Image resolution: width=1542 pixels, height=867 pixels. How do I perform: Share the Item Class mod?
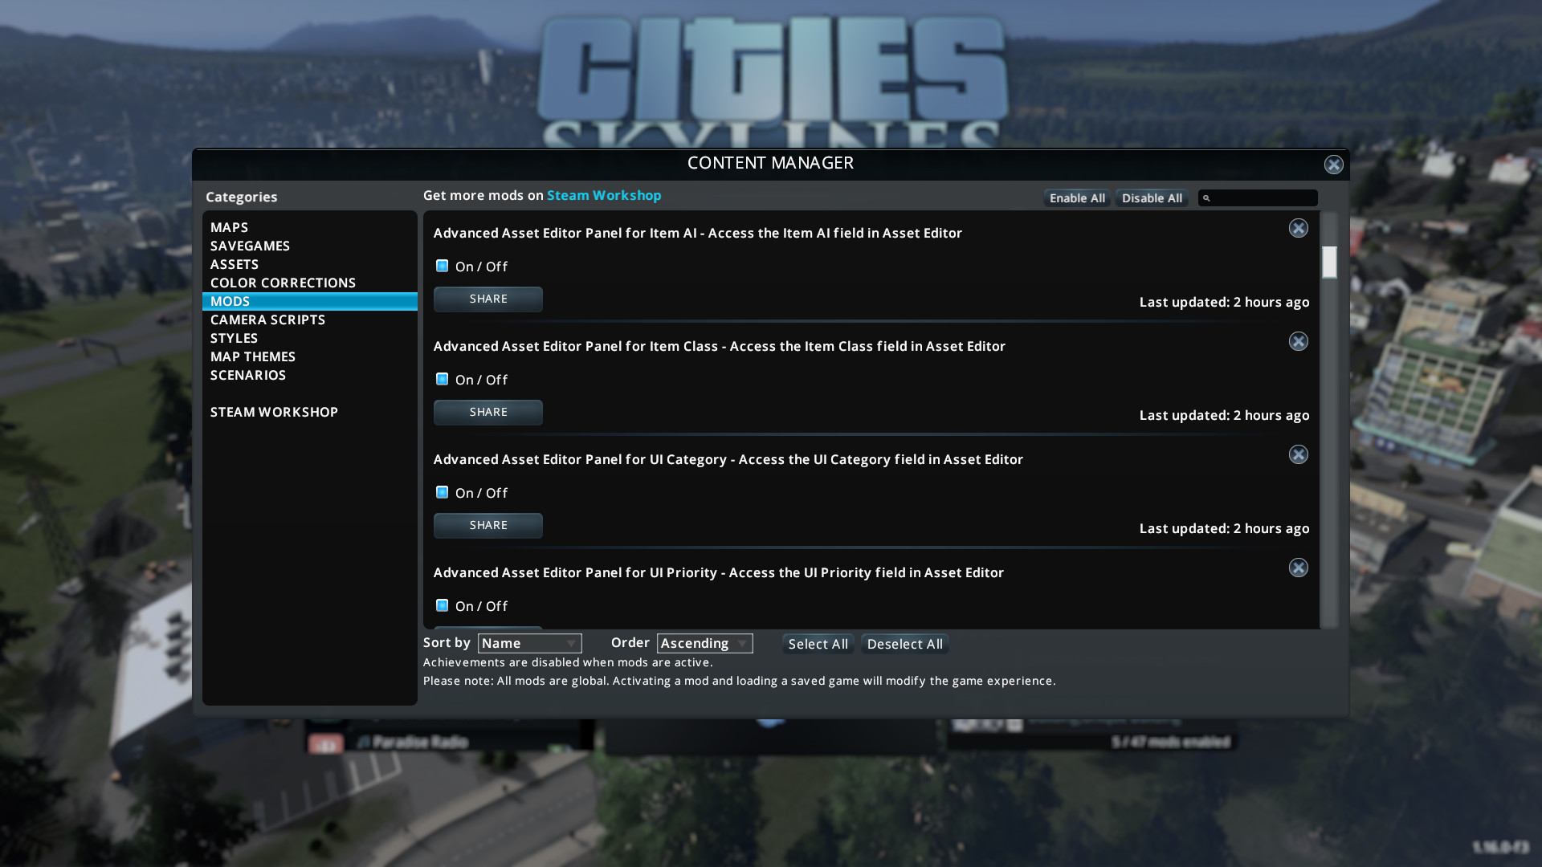(x=487, y=413)
